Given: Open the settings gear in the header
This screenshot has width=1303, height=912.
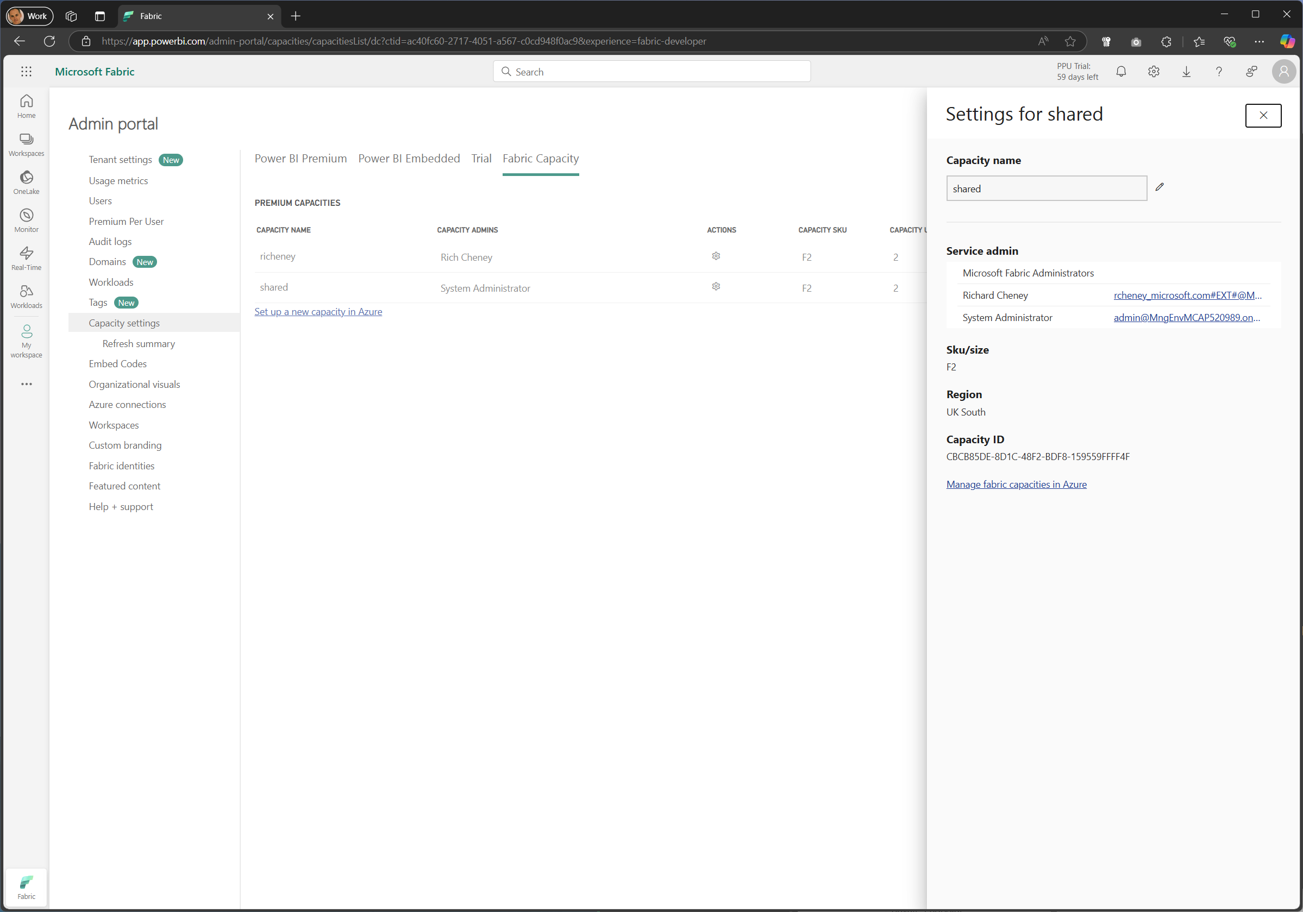Looking at the screenshot, I should point(1153,72).
